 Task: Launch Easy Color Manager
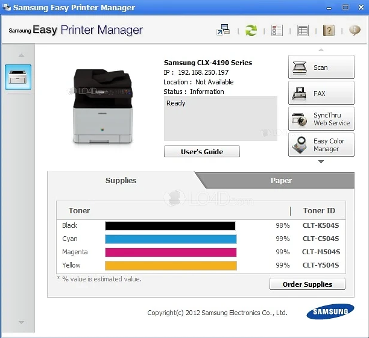[321, 145]
